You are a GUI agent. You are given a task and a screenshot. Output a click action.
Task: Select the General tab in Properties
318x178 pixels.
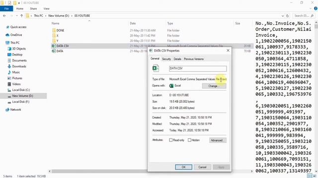point(155,58)
